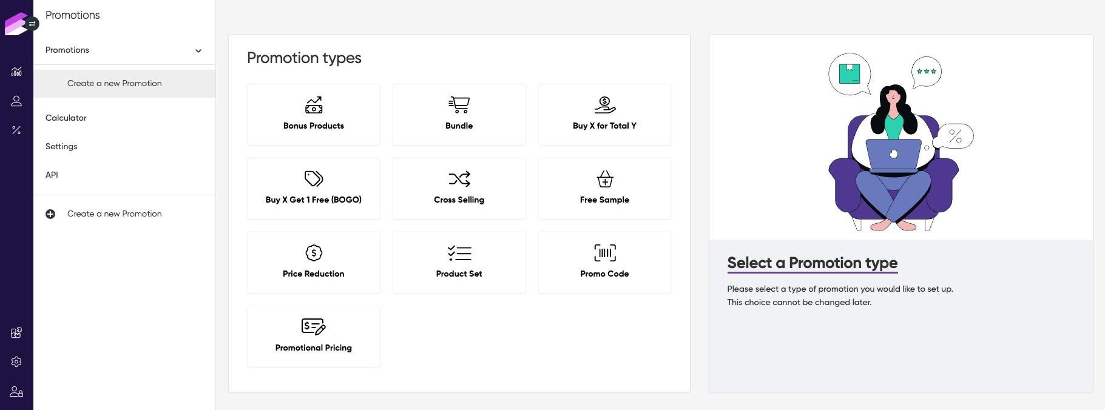Viewport: 1105px width, 410px height.
Task: Pick the Buy X Get 1 Free (BOGO) card
Action: pyautogui.click(x=314, y=189)
